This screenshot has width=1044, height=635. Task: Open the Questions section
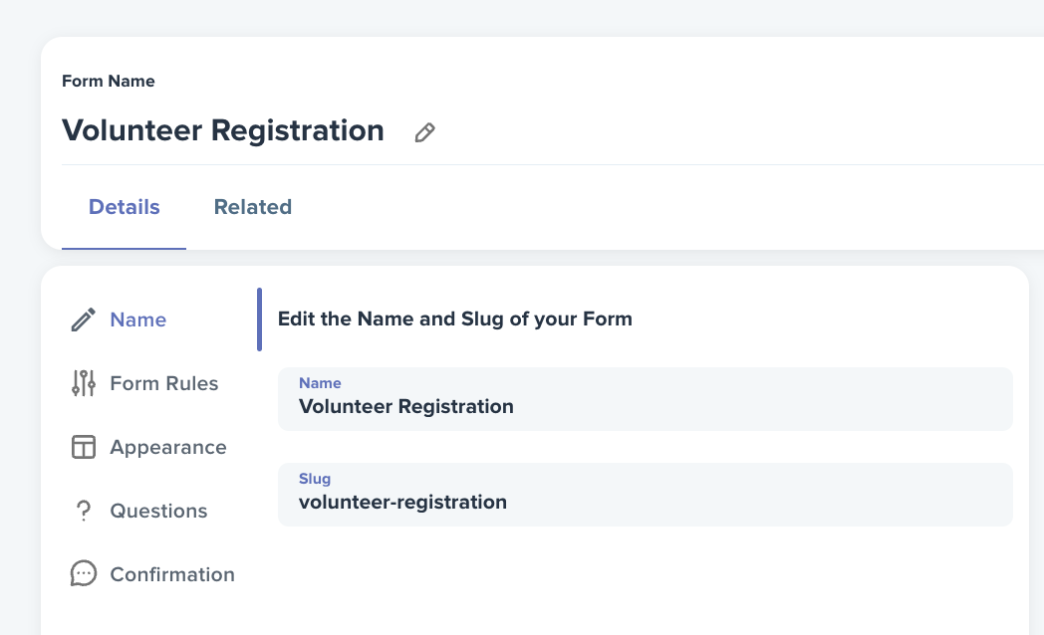tap(158, 511)
